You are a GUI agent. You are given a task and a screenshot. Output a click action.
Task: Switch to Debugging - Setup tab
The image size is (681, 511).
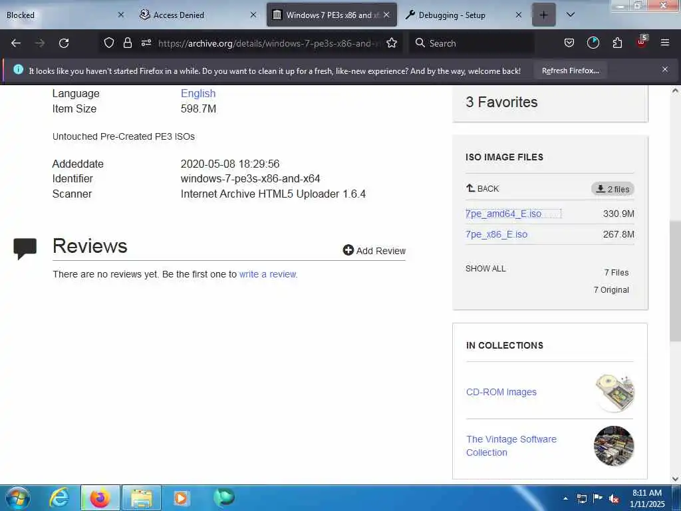(464, 15)
